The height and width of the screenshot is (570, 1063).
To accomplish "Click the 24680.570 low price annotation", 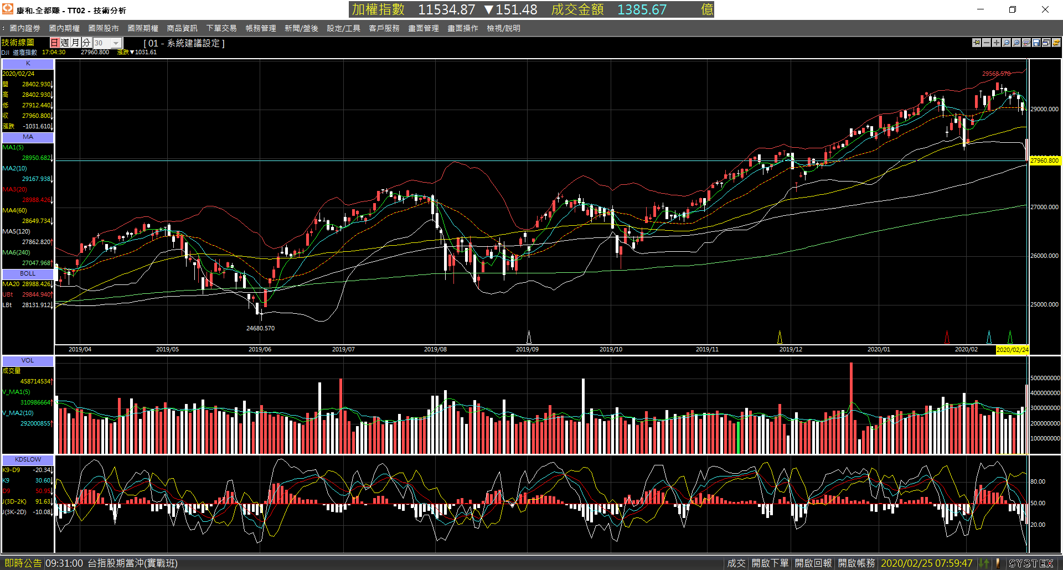I will [x=260, y=329].
